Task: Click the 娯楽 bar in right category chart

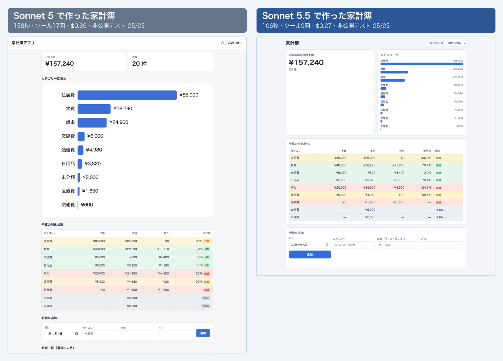Action: (x=392, y=80)
